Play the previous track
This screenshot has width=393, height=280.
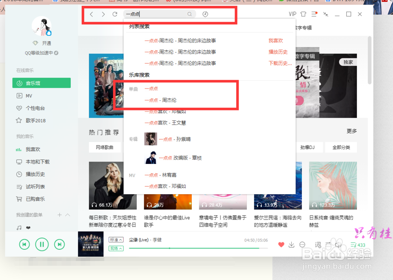[24, 244]
